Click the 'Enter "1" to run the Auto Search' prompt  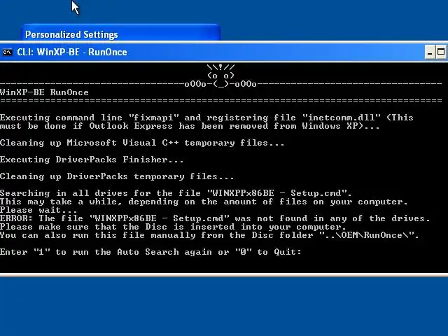coord(150,252)
